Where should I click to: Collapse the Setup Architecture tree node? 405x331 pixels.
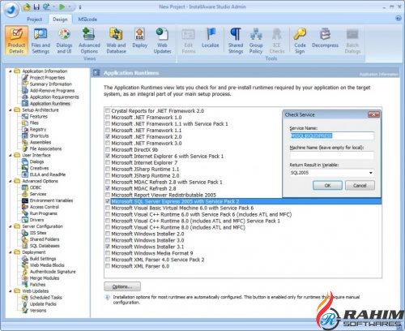point(11,110)
